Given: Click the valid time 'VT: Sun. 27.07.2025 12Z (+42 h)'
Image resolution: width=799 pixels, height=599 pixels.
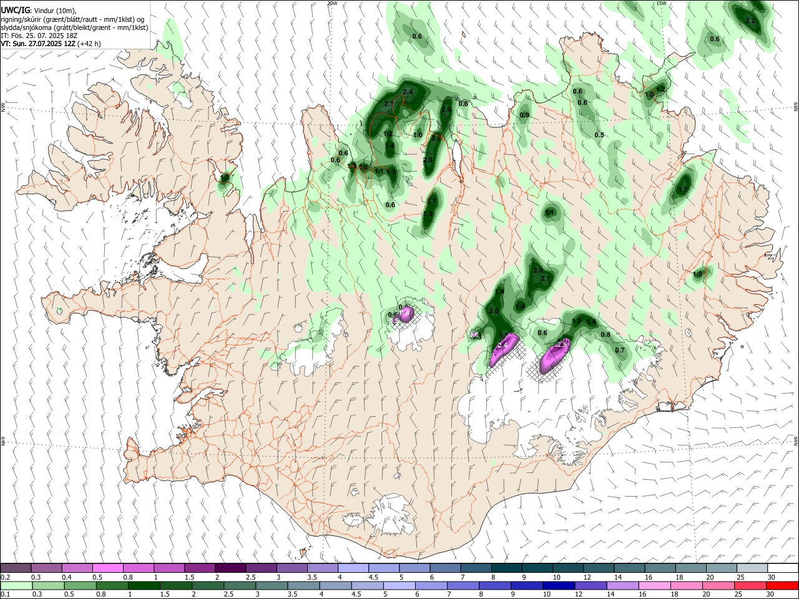Looking at the screenshot, I should click(x=51, y=44).
